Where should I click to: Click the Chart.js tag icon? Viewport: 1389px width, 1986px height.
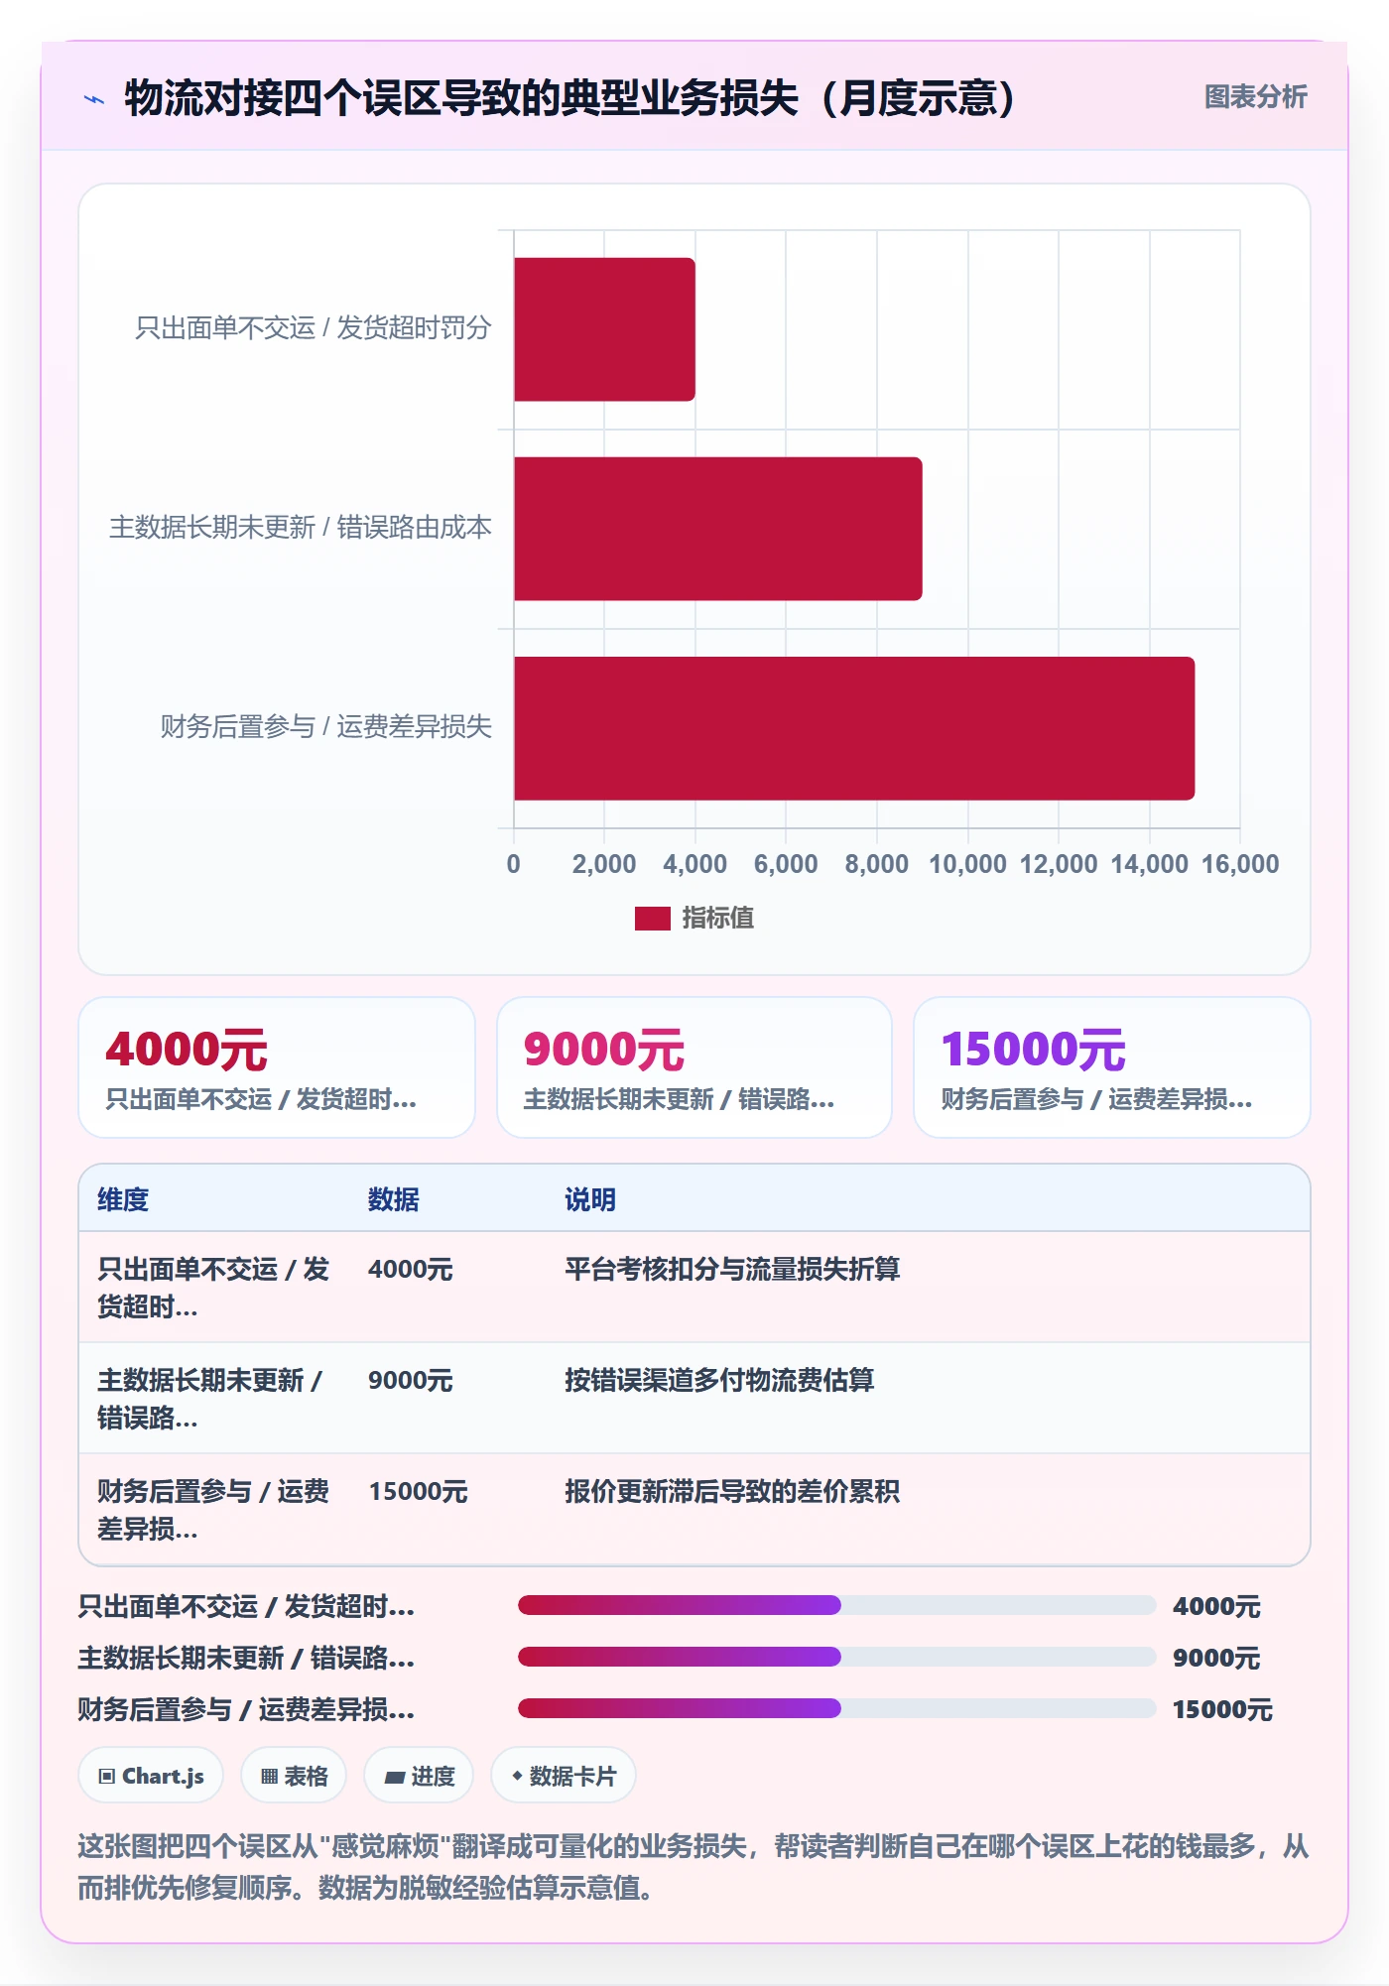tap(107, 1776)
